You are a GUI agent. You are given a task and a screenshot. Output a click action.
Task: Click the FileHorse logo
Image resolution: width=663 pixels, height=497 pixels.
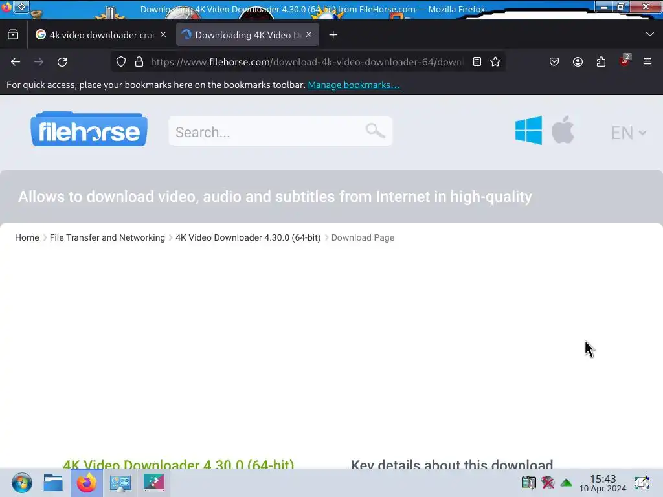point(89,129)
